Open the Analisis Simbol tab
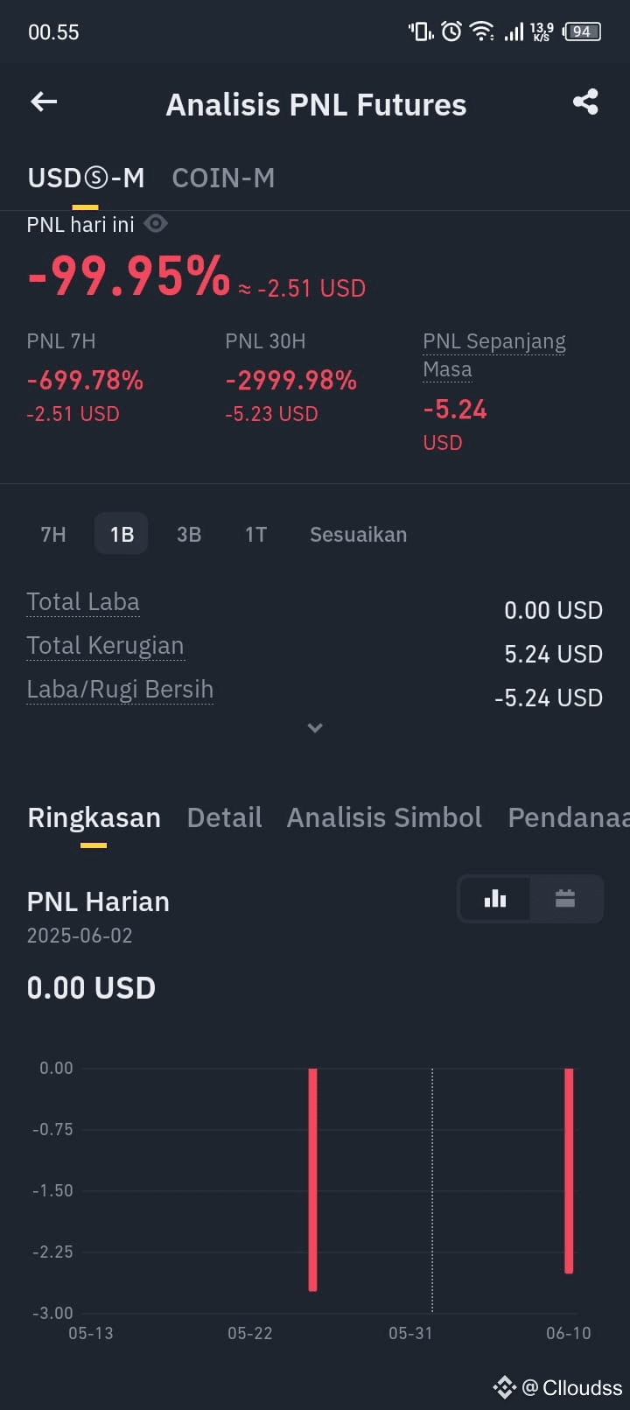 pos(384,817)
